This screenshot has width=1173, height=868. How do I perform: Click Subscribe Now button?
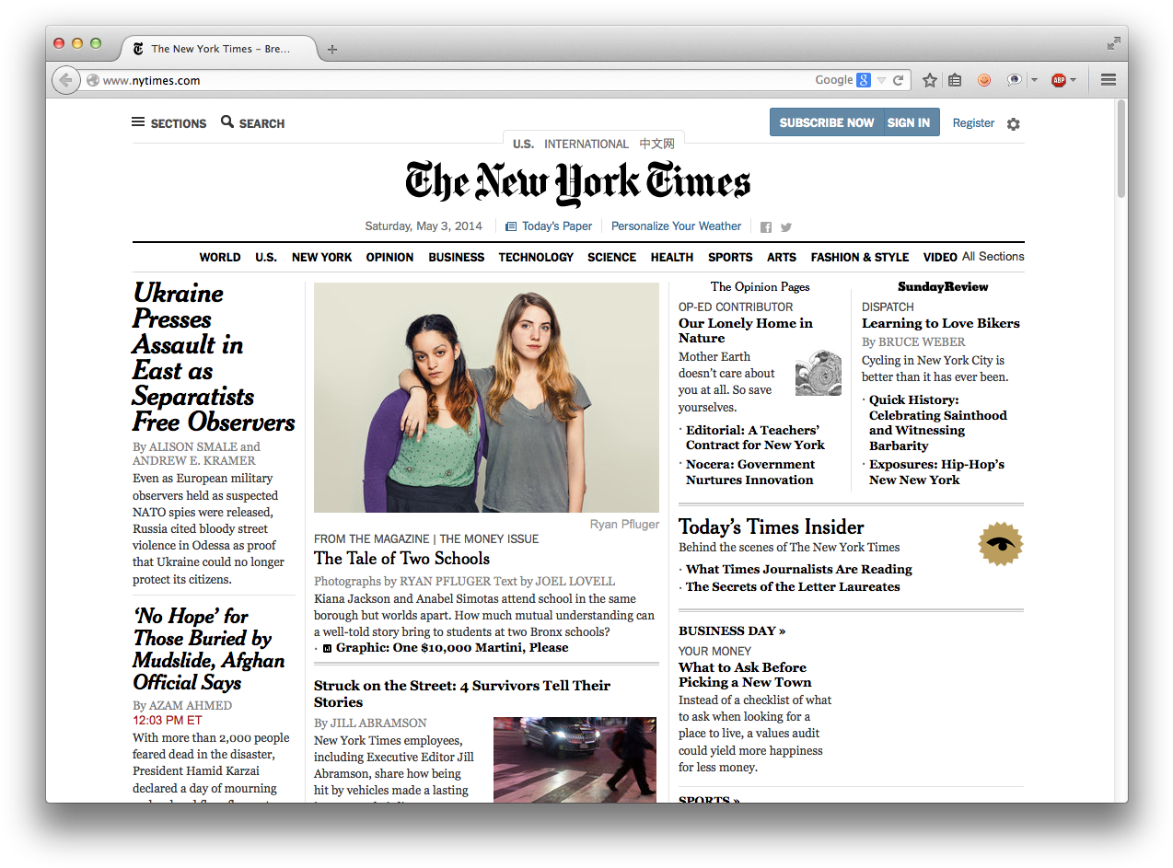pyautogui.click(x=827, y=122)
